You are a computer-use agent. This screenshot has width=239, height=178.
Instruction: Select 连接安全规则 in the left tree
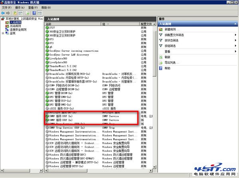pos(18,29)
